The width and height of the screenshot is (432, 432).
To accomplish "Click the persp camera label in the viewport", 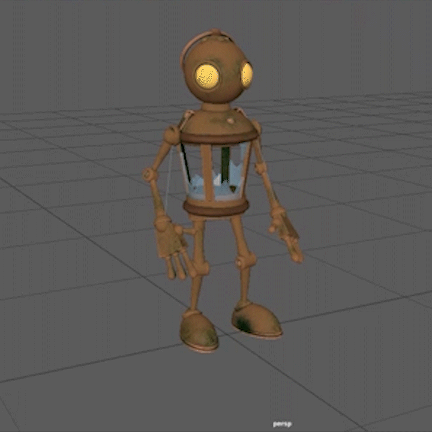I will coord(282,424).
